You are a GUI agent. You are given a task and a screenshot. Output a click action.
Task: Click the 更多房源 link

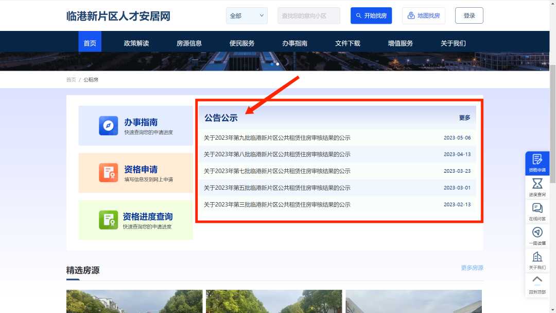(472, 268)
